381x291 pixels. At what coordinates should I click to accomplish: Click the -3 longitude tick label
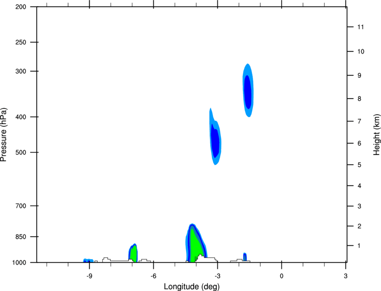pyautogui.click(x=217, y=276)
